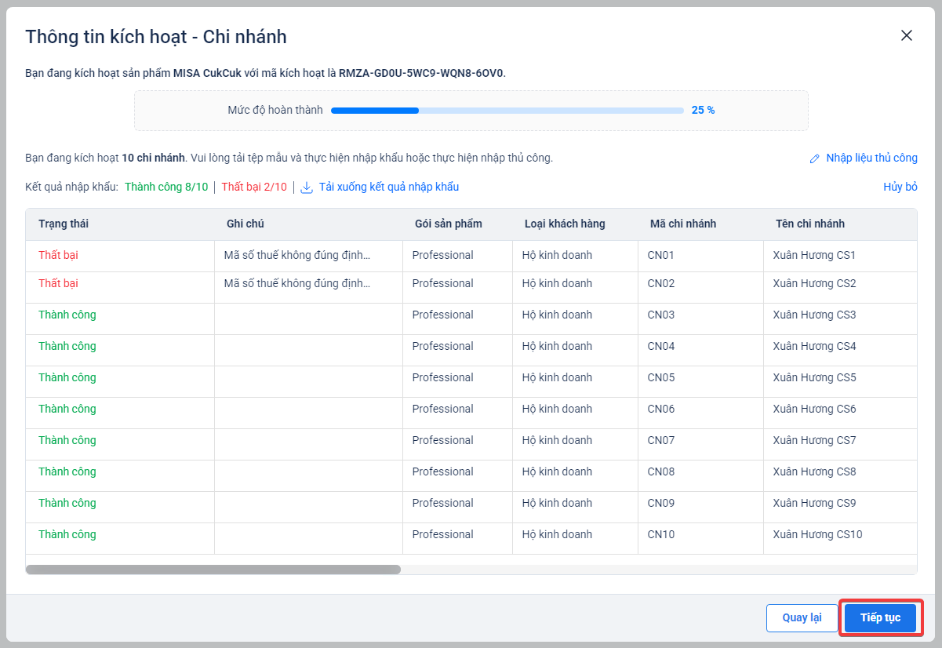Click Hộ kinh doanh in CN04 row

pyautogui.click(x=557, y=346)
